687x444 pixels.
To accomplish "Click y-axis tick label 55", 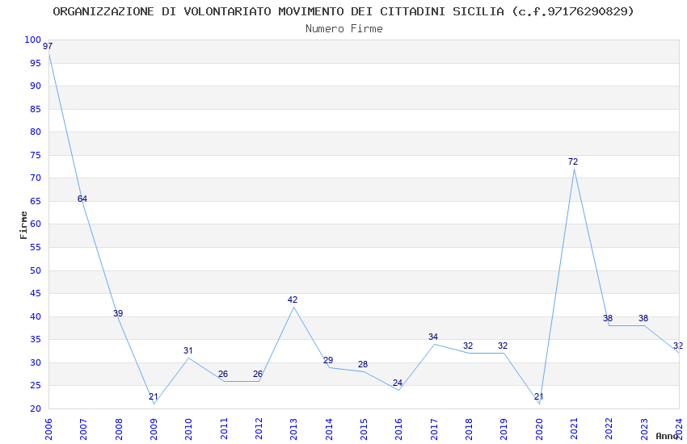I will (x=36, y=247).
